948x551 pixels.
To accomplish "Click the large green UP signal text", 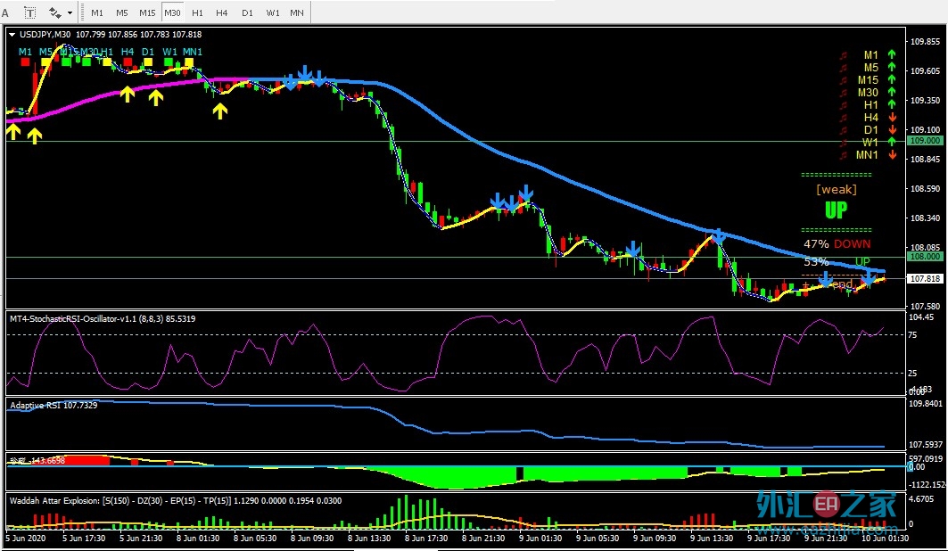I will click(x=837, y=210).
